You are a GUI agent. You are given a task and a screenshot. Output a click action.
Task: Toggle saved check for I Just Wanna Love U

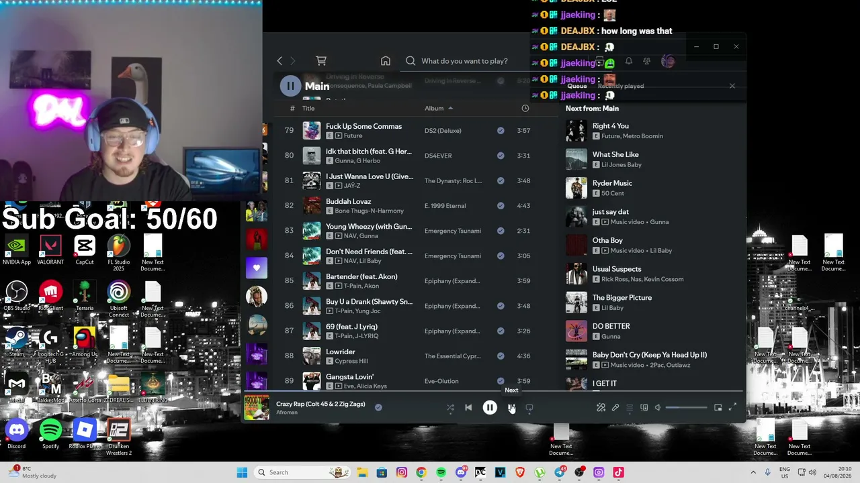501,180
